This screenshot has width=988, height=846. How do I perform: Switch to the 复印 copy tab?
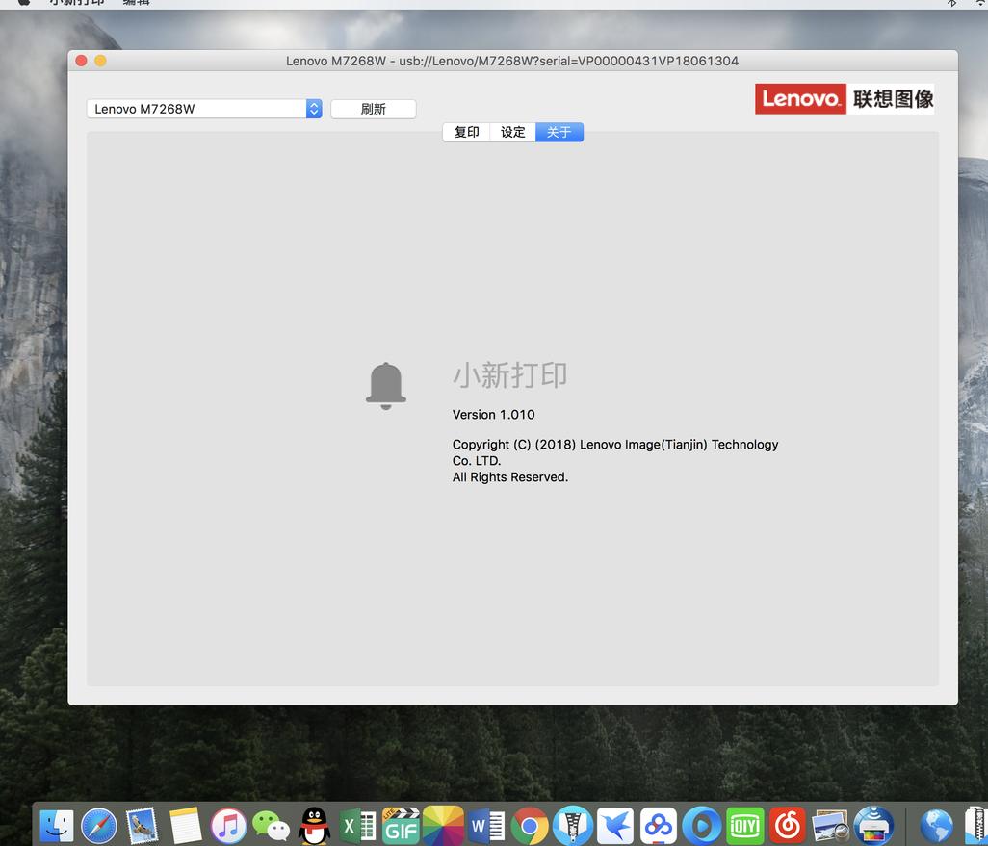coord(466,132)
